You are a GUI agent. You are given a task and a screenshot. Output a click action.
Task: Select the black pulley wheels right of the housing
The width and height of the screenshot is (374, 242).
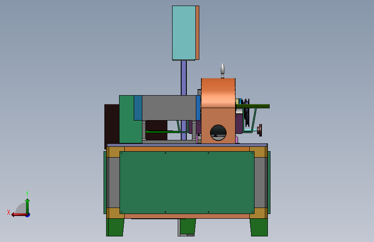246,113
